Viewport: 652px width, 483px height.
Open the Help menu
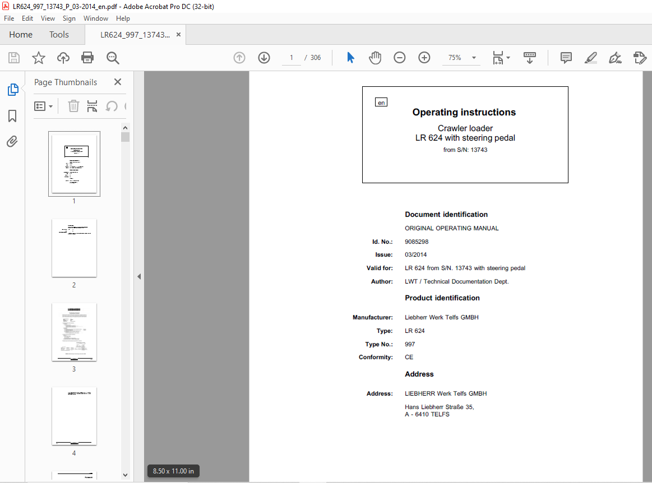pos(123,18)
